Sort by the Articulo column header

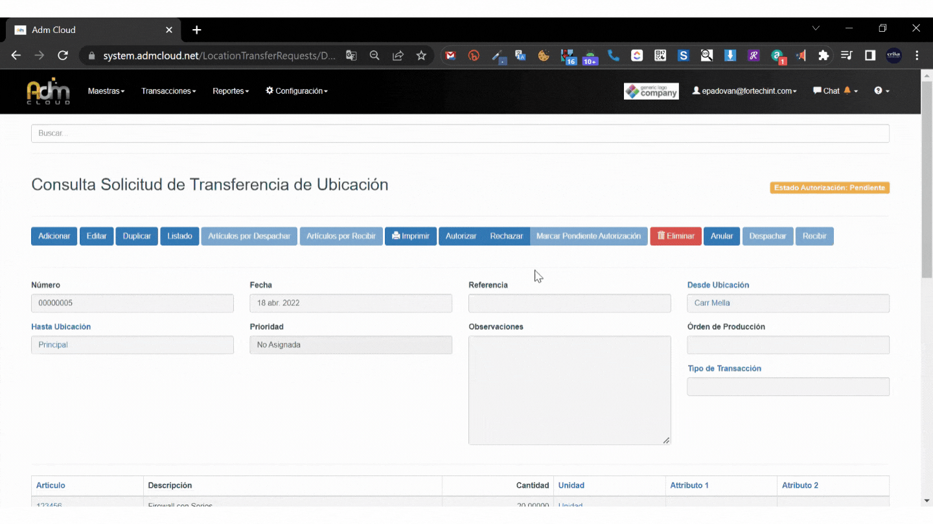51,485
